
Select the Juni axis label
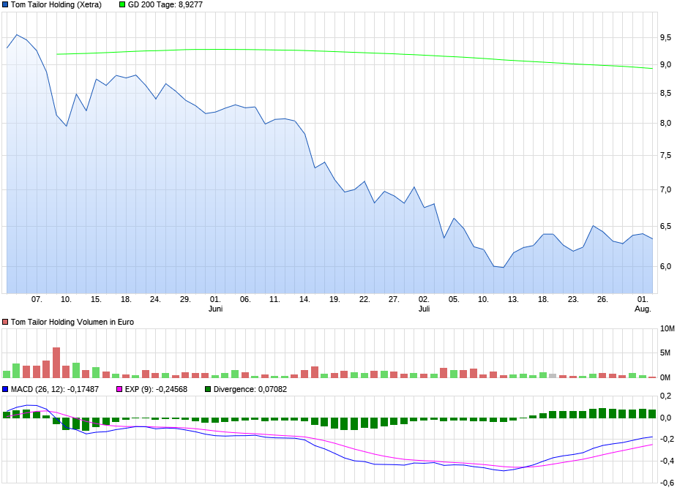(216, 309)
